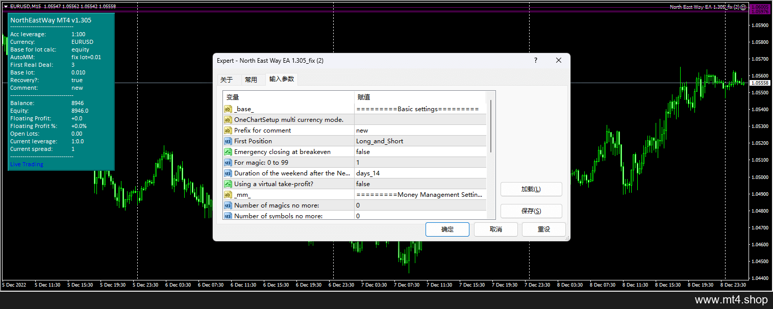Click the Acc leverage value 1:100
This screenshot has height=309, width=773.
click(79, 34)
